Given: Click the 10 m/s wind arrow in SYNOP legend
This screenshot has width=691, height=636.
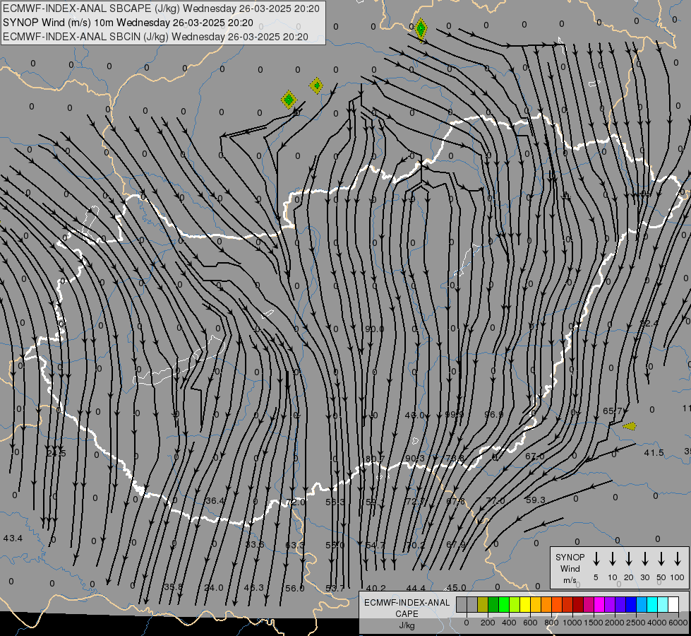Looking at the screenshot, I should coord(613,559).
